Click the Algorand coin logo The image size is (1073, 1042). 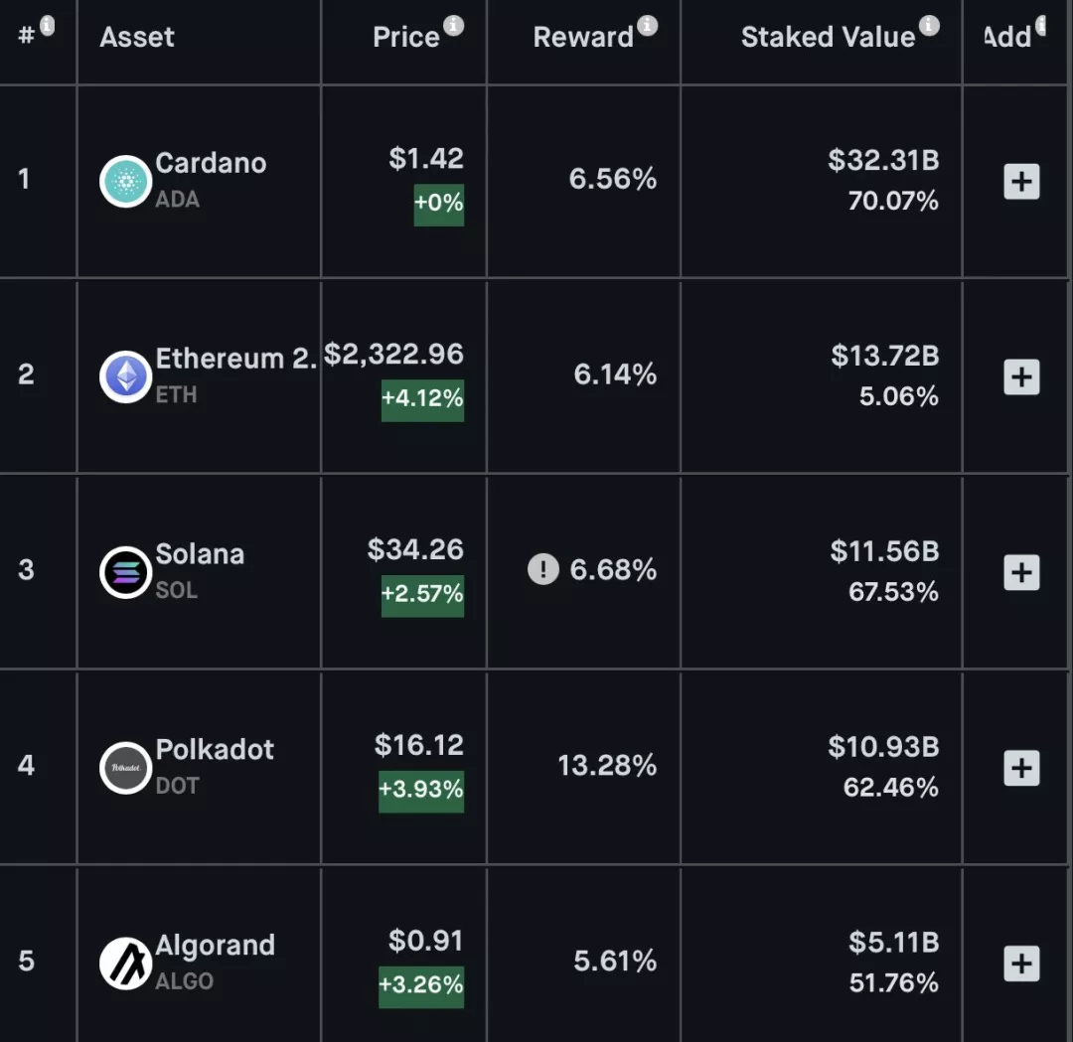click(x=125, y=964)
